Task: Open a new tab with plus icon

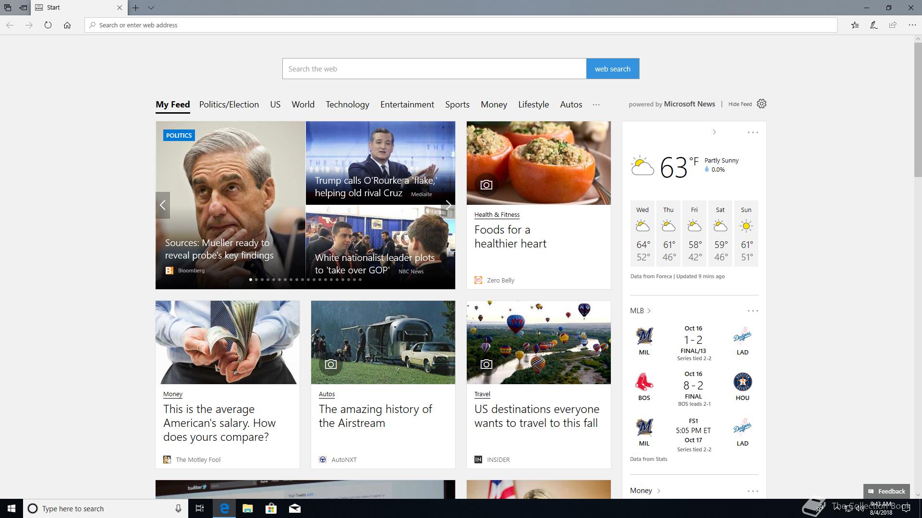Action: click(136, 8)
